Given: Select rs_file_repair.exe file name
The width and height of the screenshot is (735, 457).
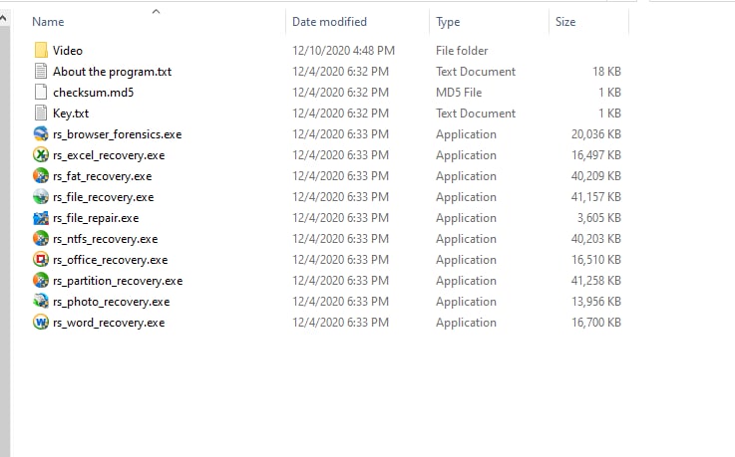Looking at the screenshot, I should (x=96, y=218).
